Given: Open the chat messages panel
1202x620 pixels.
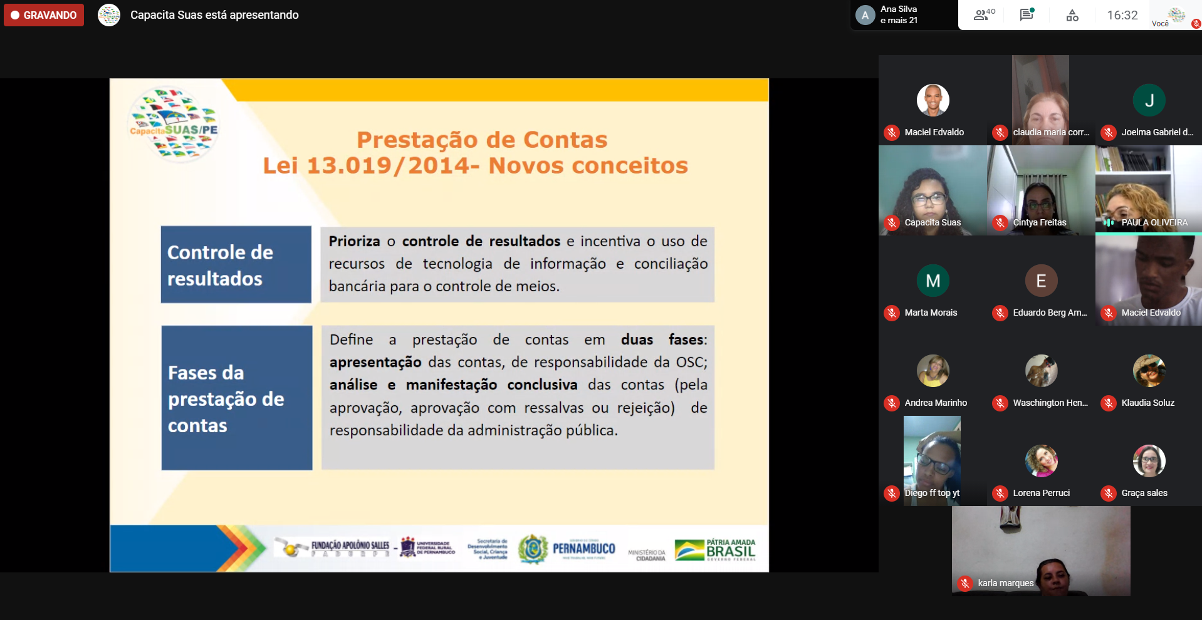Looking at the screenshot, I should pyautogui.click(x=1027, y=15).
